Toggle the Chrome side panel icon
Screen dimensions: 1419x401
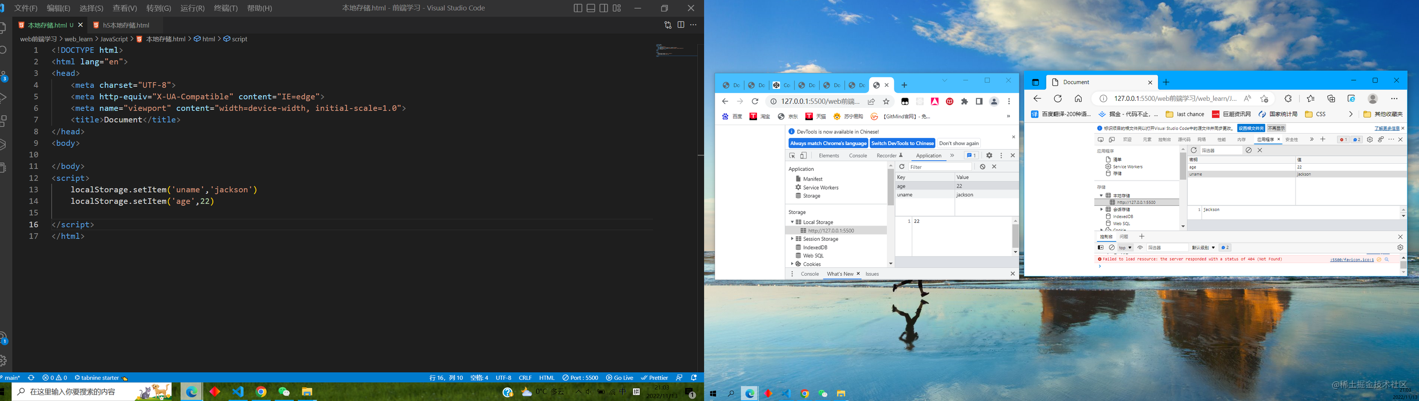pyautogui.click(x=979, y=101)
